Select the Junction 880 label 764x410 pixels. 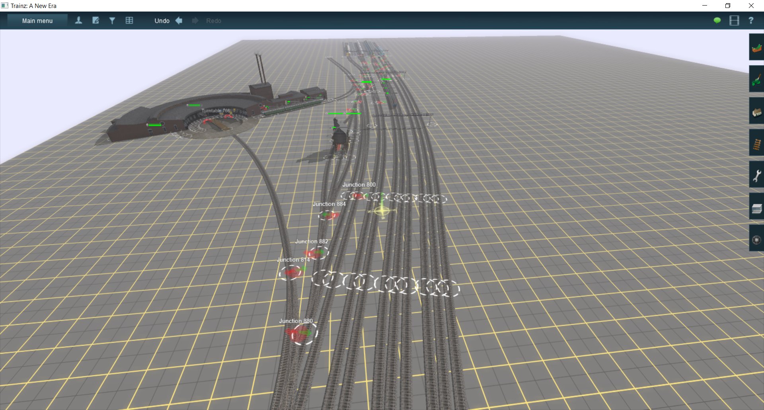click(x=296, y=321)
